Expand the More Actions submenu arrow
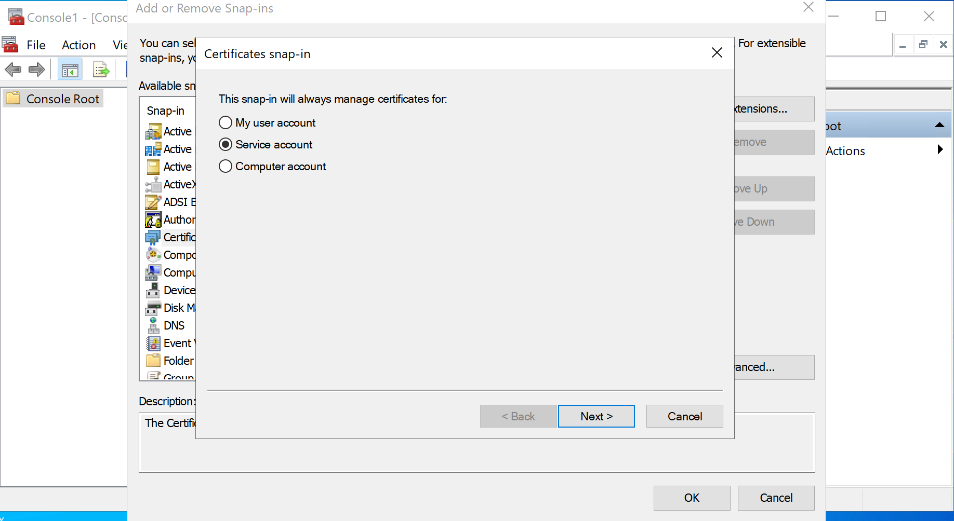Screen dimensions: 954x521 (939, 150)
